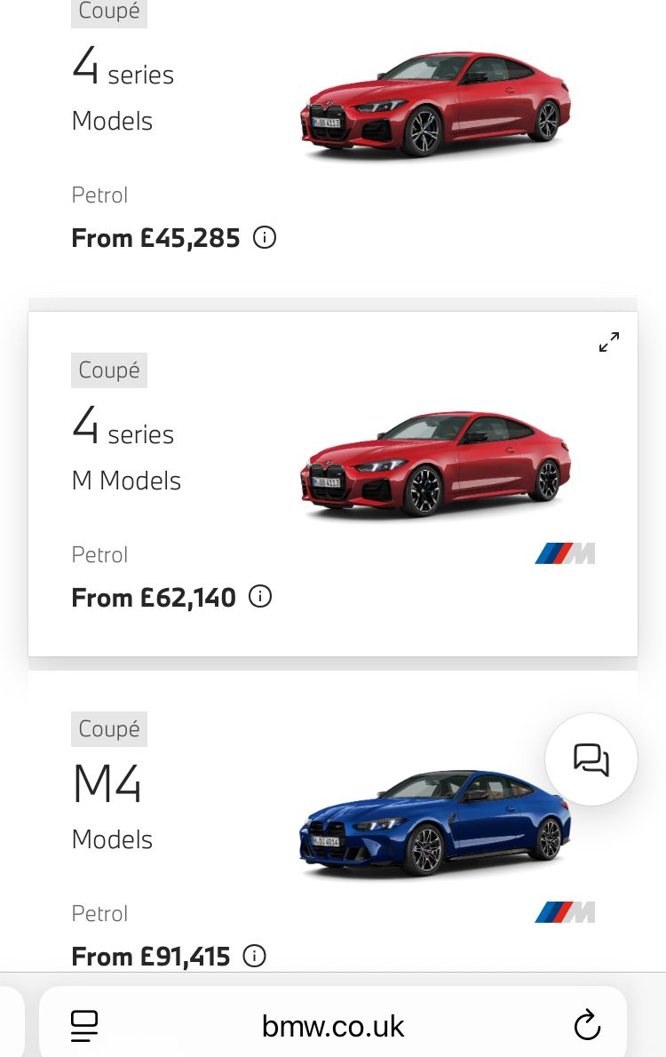The image size is (666, 1057).
Task: Click the M badge on M4 Models card
Action: [x=565, y=912]
